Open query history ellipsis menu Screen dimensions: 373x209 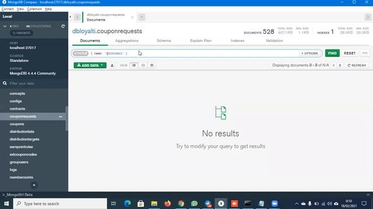click(365, 53)
